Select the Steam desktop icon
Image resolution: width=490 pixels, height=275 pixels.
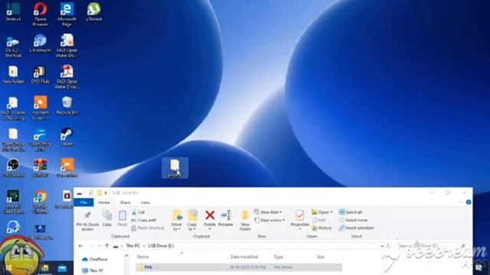67,137
